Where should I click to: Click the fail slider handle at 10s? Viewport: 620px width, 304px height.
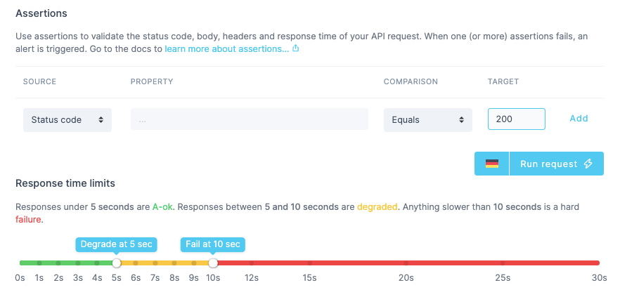[x=213, y=263]
